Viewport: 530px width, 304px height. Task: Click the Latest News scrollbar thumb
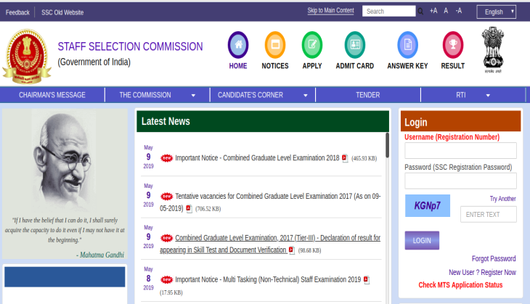(x=387, y=145)
